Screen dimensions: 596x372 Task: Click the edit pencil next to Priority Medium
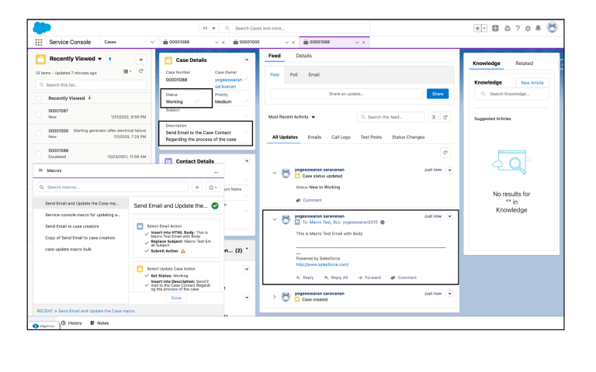(246, 101)
